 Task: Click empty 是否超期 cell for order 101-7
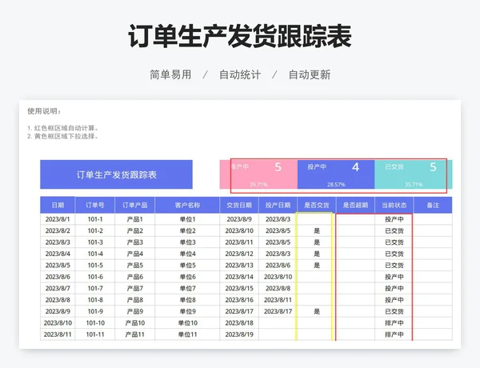point(355,288)
